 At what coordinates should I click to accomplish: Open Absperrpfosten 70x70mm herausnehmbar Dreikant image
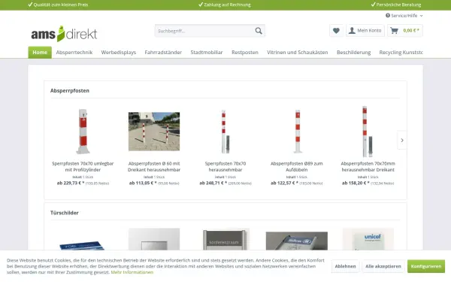pyautogui.click(x=368, y=132)
